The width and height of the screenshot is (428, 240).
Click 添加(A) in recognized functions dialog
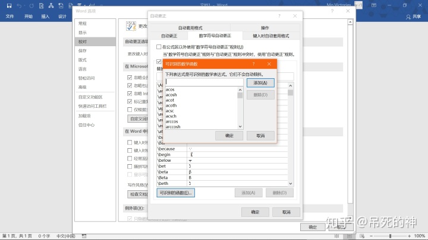click(260, 83)
